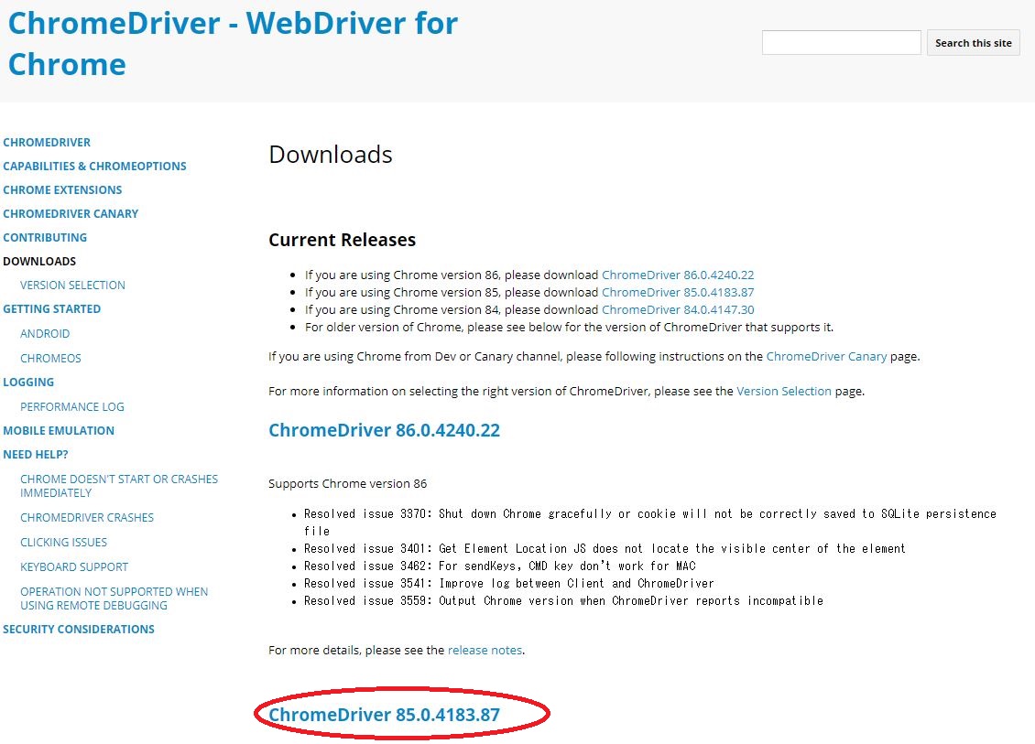Open the ANDROID getting started page

[45, 333]
